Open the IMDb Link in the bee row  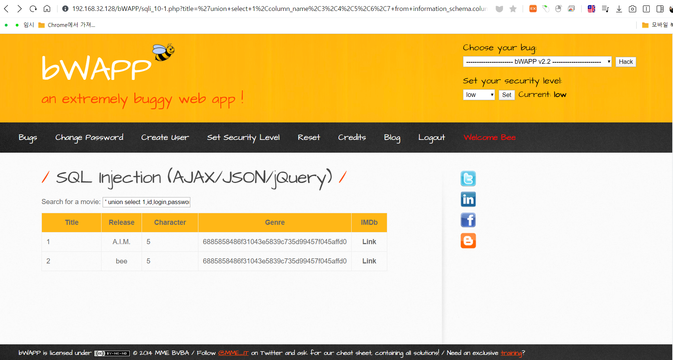pos(369,261)
